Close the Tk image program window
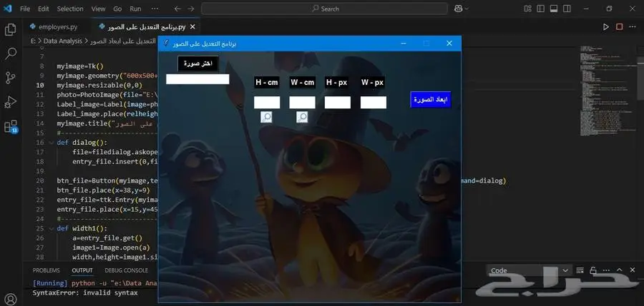 (x=449, y=43)
